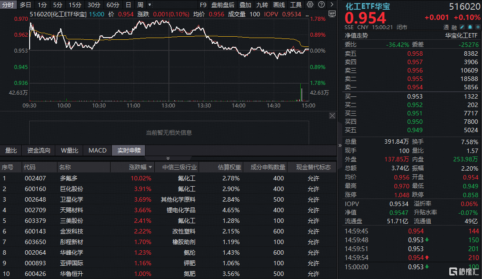Viewport: 482px width, 279px height.
Task: Toggle the 九转 indicator
Action: (x=262, y=5)
